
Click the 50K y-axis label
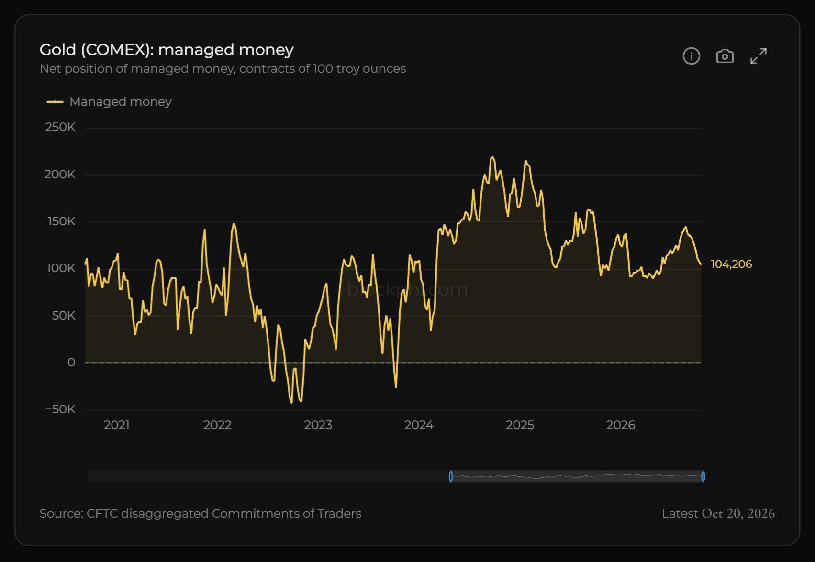[x=64, y=316]
